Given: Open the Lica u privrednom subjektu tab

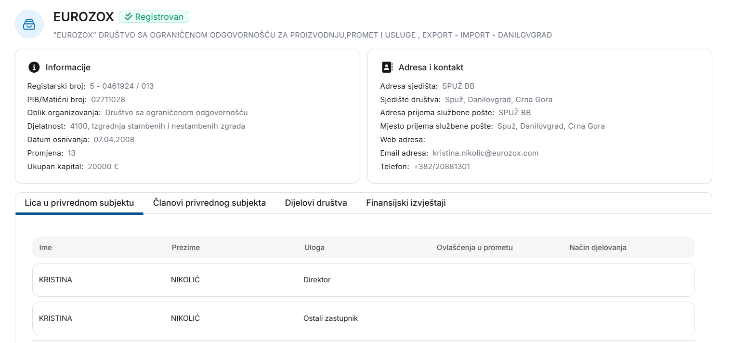Looking at the screenshot, I should pos(79,203).
